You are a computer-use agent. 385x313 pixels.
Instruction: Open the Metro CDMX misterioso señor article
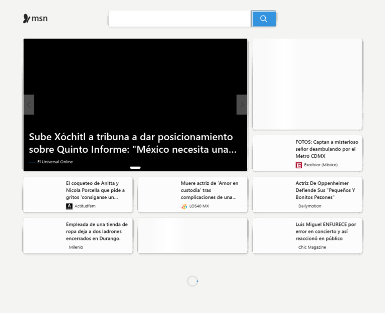[x=325, y=149]
